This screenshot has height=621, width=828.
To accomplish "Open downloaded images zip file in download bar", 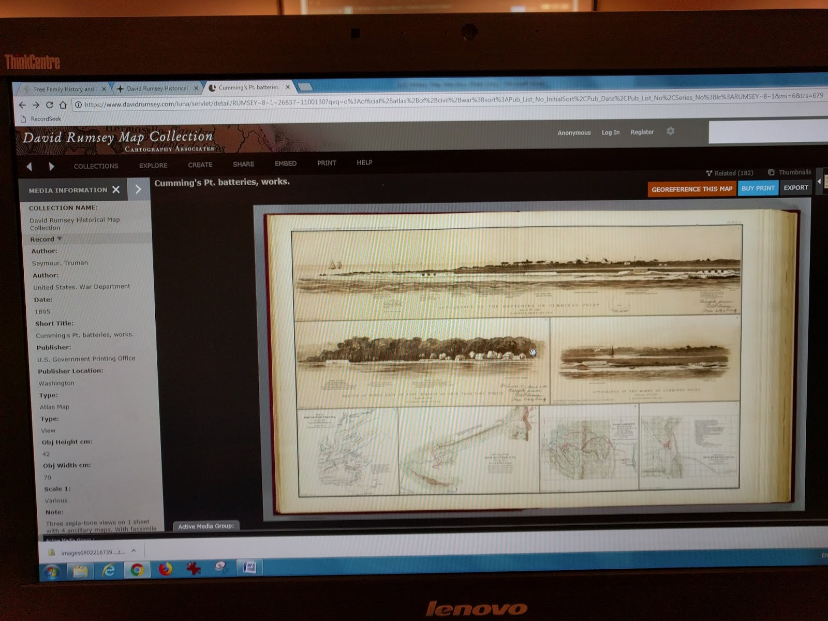I will coord(88,553).
